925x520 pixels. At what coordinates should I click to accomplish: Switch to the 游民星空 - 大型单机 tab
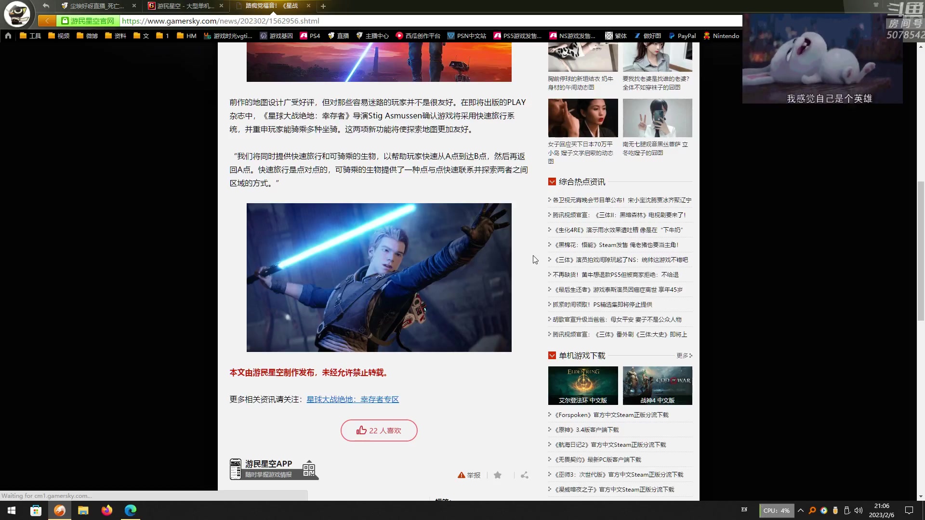tap(185, 6)
